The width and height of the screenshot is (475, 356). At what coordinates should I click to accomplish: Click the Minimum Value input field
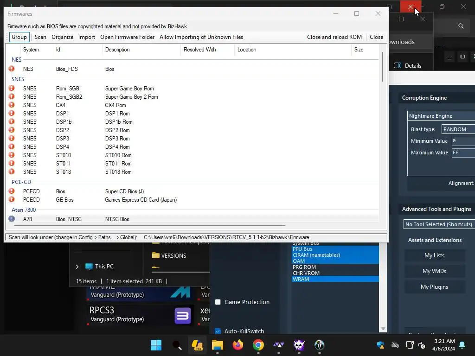(x=463, y=141)
